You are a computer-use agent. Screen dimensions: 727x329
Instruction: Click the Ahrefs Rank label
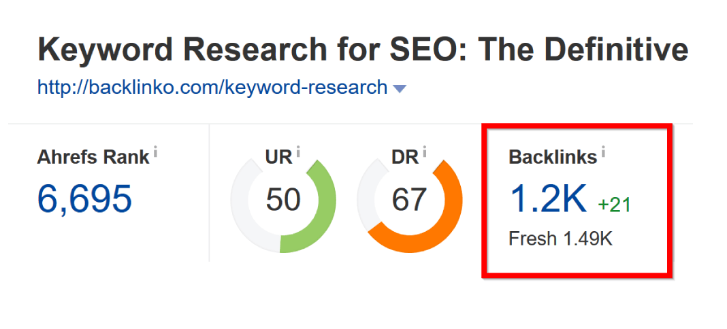pyautogui.click(x=93, y=157)
